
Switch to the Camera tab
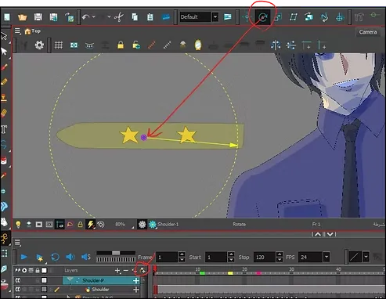click(368, 32)
